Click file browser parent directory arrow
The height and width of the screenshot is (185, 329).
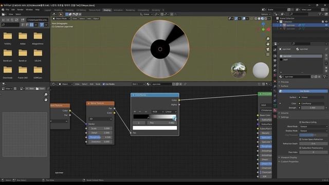pyautogui.click(x=12, y=20)
